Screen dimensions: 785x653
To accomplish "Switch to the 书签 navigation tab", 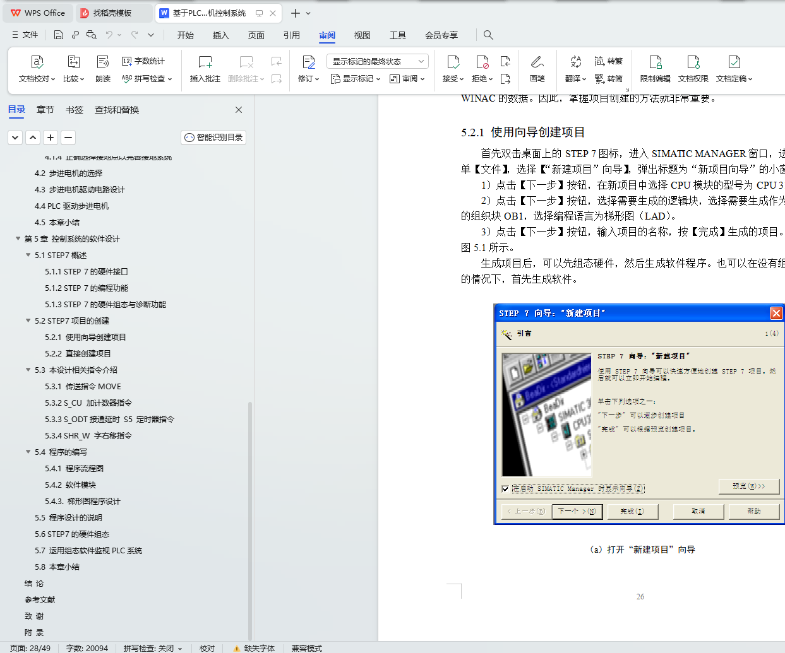I will click(x=75, y=110).
